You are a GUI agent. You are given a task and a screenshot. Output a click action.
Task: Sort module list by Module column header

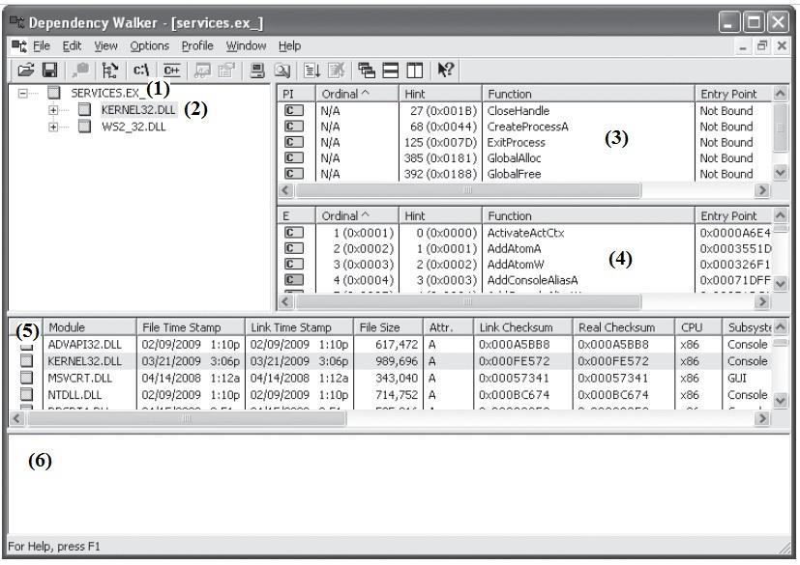pyautogui.click(x=90, y=327)
